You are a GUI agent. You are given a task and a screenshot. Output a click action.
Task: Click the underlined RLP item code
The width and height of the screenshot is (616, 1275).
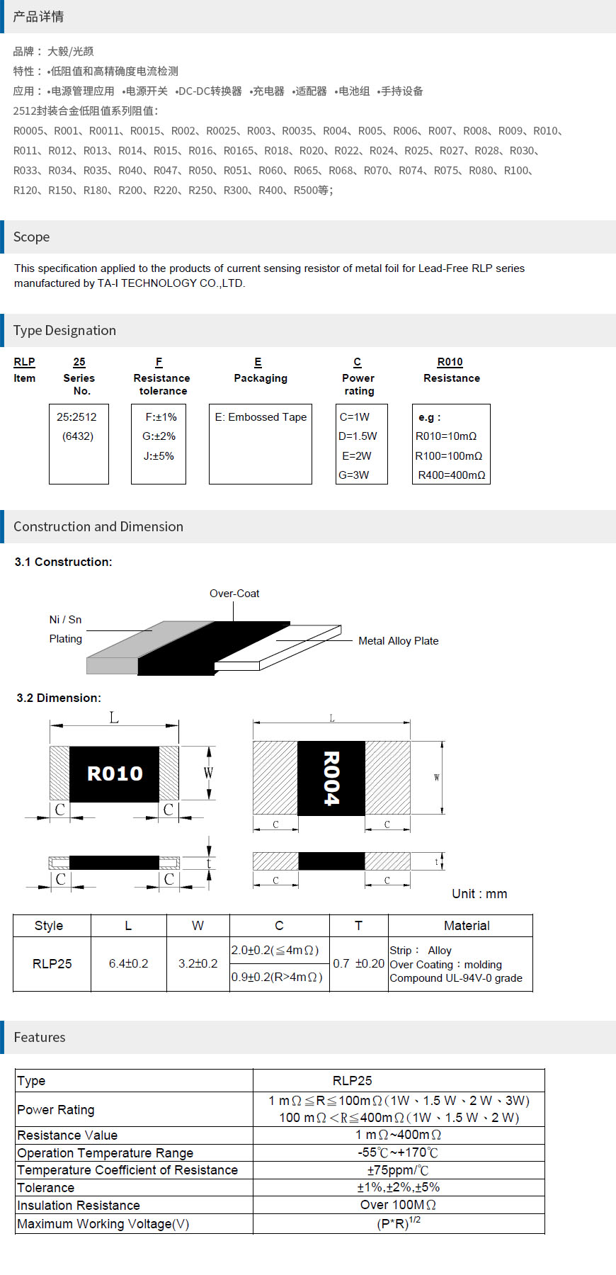[24, 362]
